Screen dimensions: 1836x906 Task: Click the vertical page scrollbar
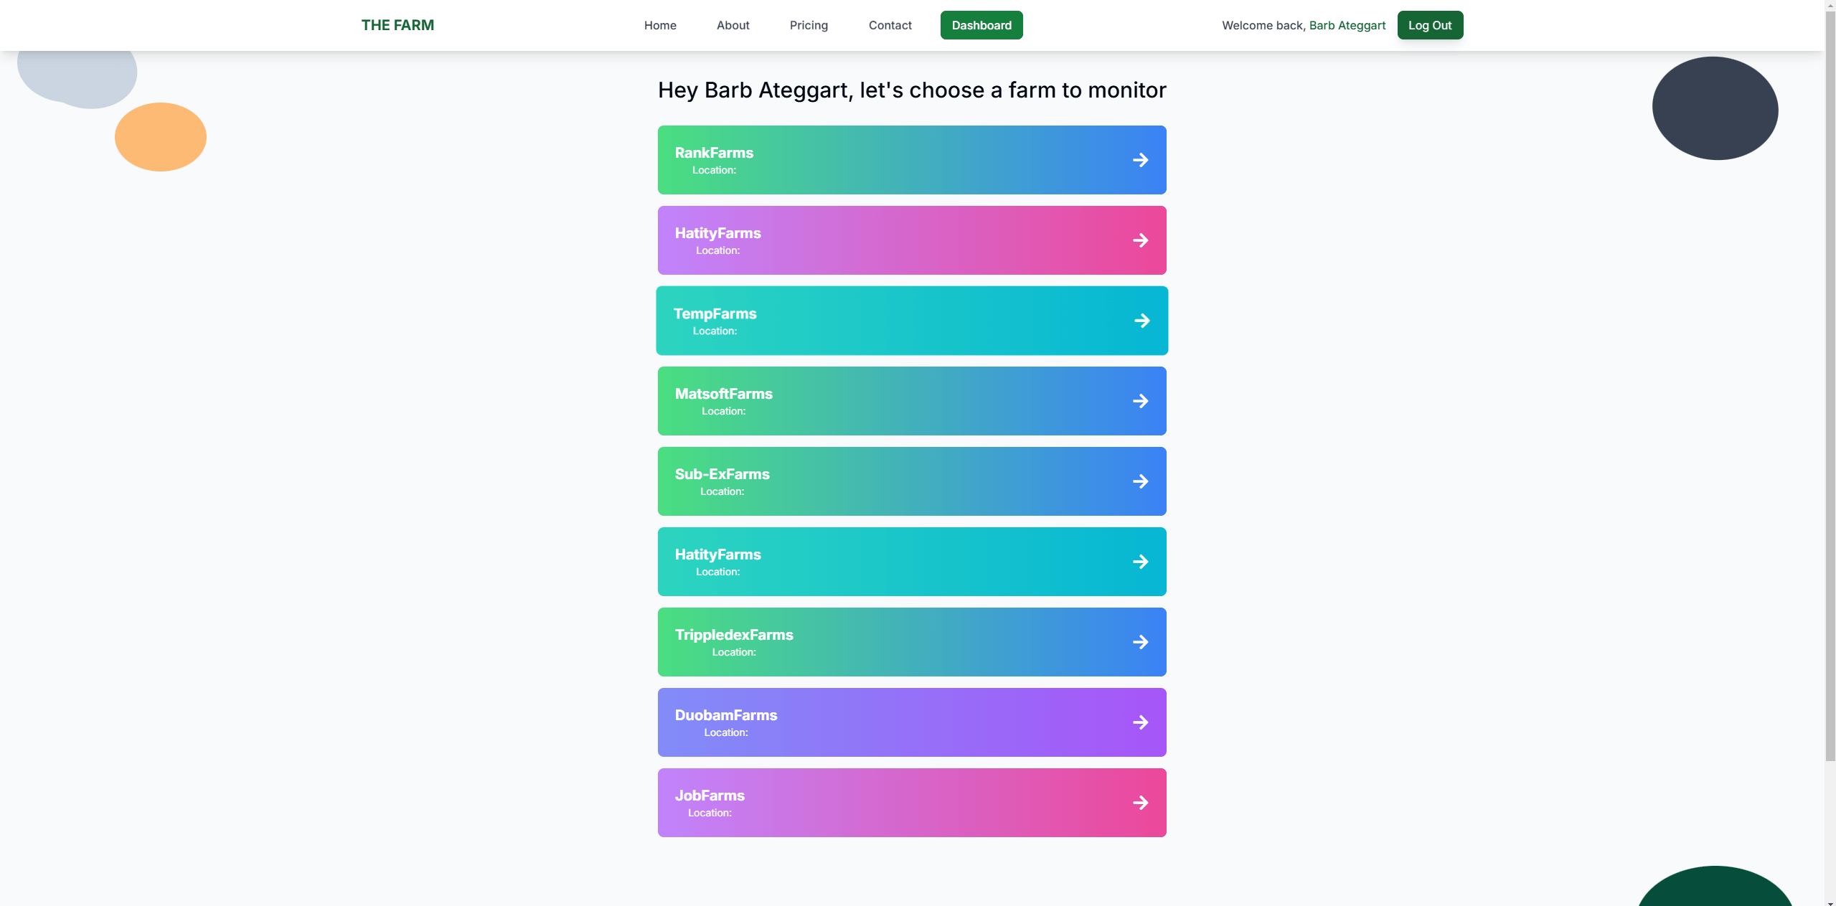1830,387
